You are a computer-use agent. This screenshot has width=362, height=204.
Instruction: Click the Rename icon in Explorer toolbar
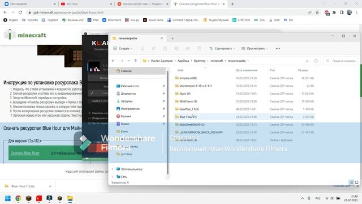click(176, 48)
